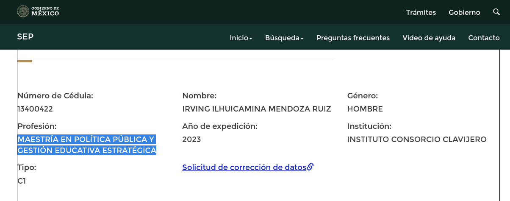Click the cédula number 13400422
This screenshot has width=510, height=201.
35,109
